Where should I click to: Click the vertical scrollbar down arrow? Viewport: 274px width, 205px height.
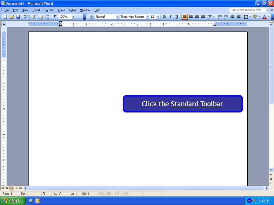tap(271, 170)
